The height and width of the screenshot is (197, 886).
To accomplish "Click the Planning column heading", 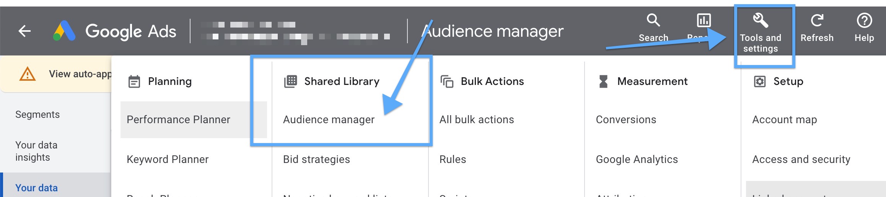I will pos(170,81).
